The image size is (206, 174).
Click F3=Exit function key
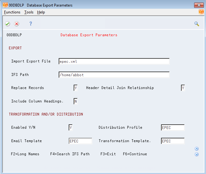click(x=108, y=154)
